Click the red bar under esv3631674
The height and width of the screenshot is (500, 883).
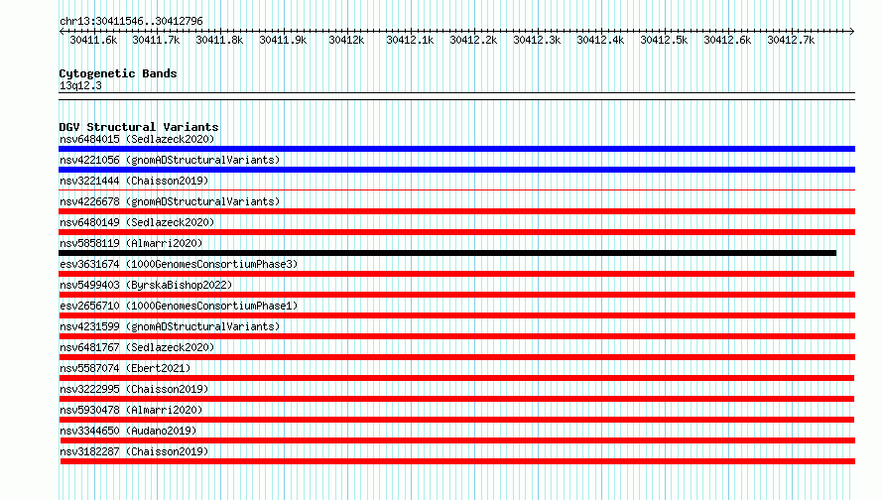456,274
